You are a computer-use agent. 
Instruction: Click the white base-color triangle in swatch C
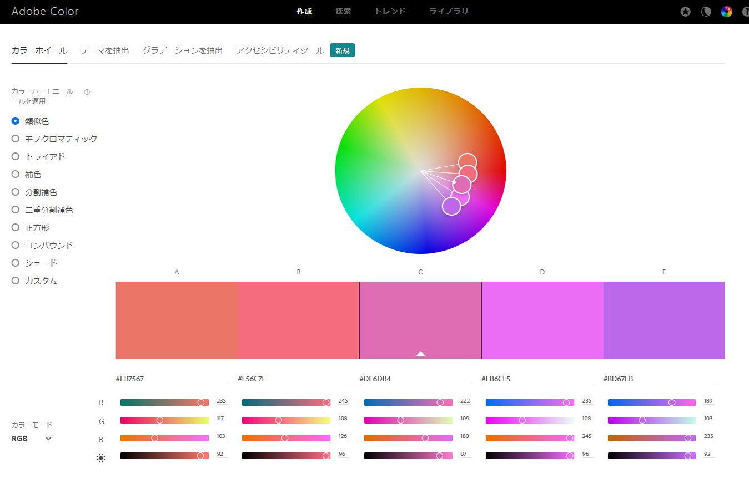click(420, 353)
